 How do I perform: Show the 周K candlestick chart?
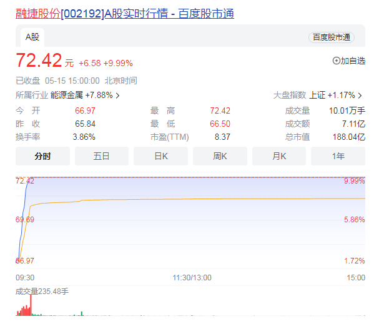pyautogui.click(x=220, y=156)
